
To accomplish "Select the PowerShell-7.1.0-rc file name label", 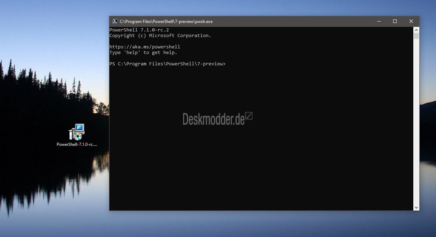I will click(x=77, y=144).
